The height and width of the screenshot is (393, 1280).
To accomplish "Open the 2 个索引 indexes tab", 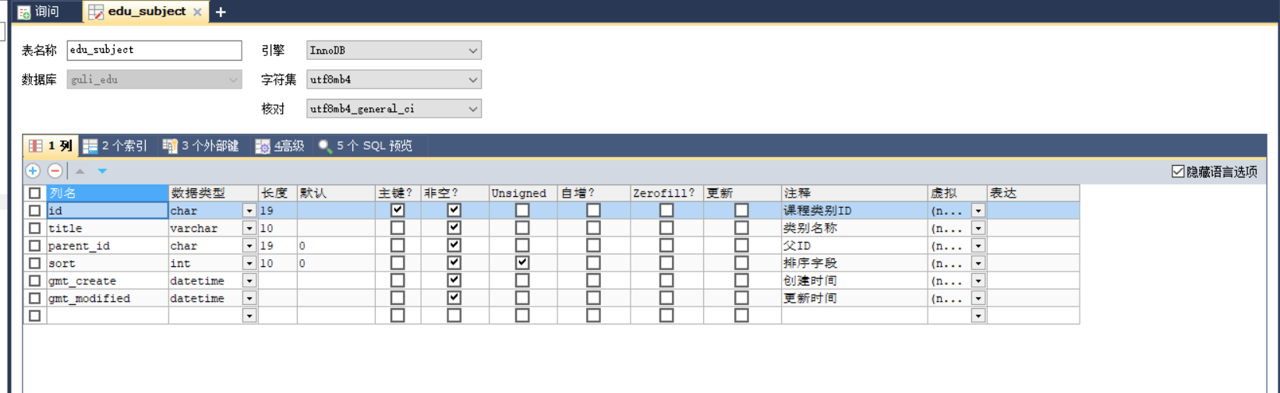I will click(115, 146).
